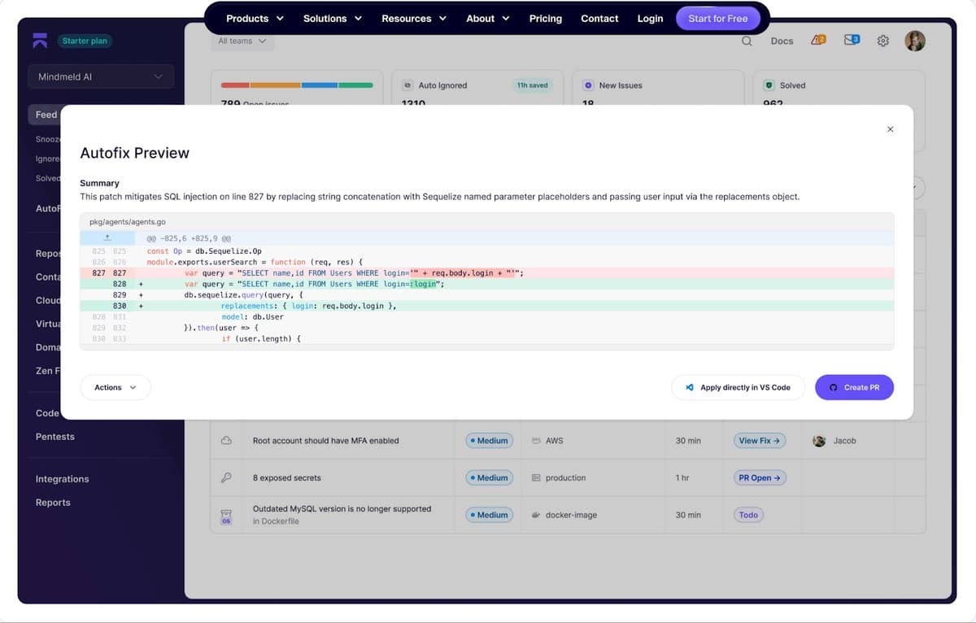Click the Start for Free button

718,18
